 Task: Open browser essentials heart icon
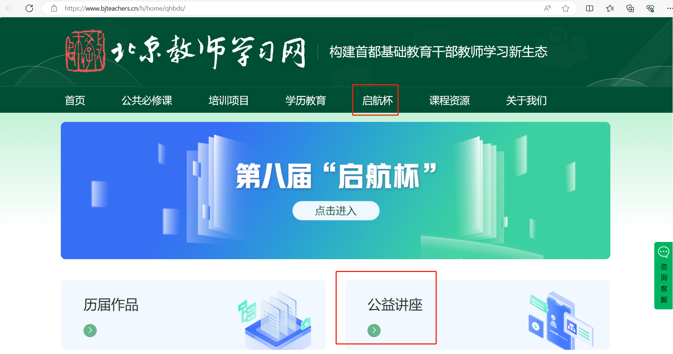(x=650, y=8)
